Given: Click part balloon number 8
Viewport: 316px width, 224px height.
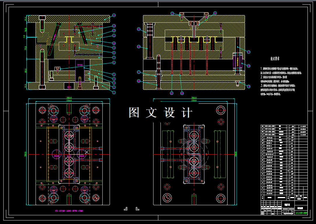Looking at the screenshot, I should click(114, 53).
